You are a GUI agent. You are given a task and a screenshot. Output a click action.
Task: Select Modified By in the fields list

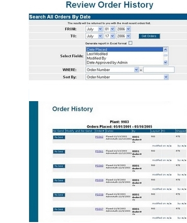pos(125,58)
